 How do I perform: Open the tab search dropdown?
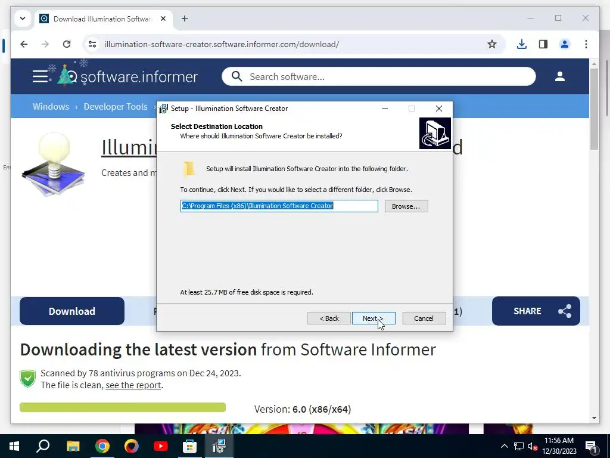(23, 18)
